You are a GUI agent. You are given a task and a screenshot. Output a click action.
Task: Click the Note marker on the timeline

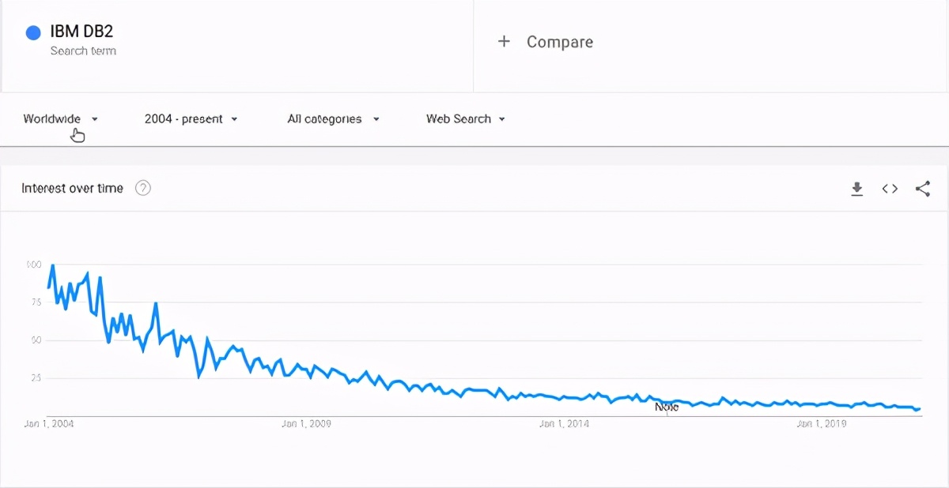click(667, 407)
